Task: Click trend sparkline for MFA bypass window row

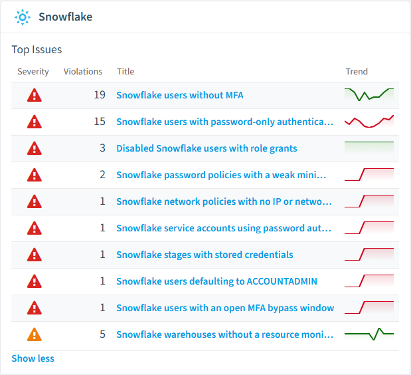Action: pyautogui.click(x=369, y=308)
